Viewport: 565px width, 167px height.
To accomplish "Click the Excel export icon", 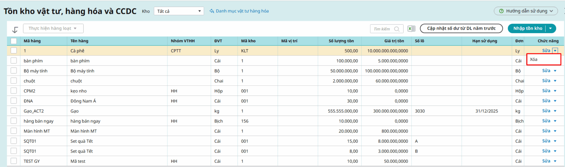I will pyautogui.click(x=411, y=29).
